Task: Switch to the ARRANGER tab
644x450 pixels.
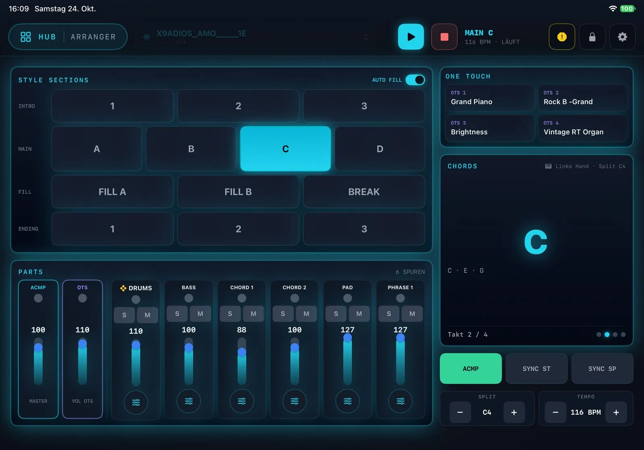Action: [x=93, y=37]
